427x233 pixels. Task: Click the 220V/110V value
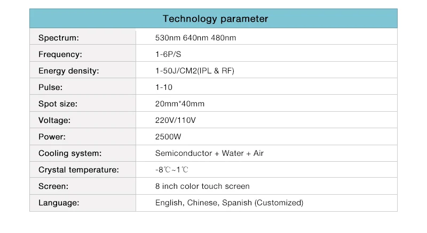pos(176,120)
